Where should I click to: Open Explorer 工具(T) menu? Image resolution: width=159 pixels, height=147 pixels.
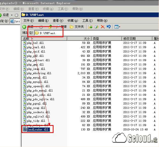[87, 21]
